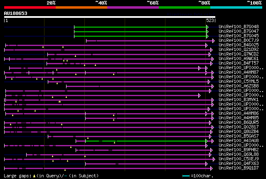Screen dimensions: 266x179
Task: Select the UniRef100_Q8UZB4 label
Action: click(x=239, y=132)
